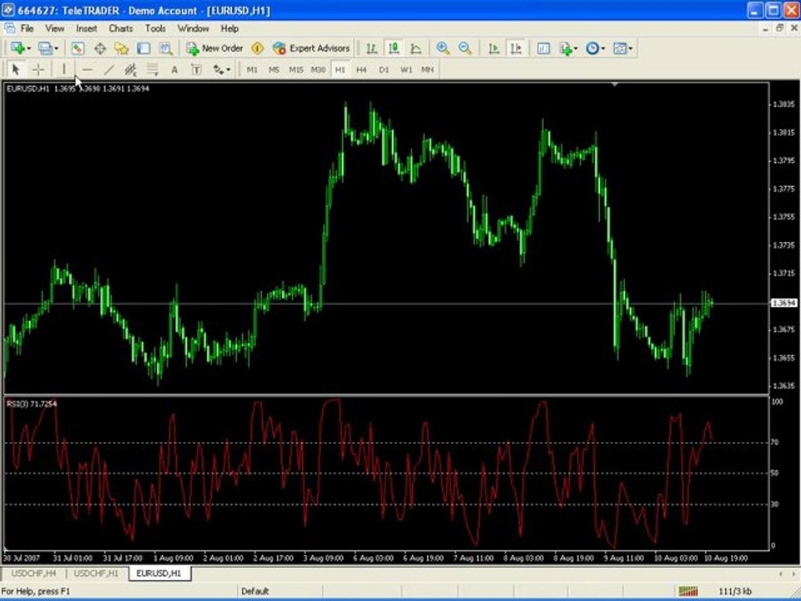Show the Market Watch window icon
Image resolution: width=801 pixels, height=601 pixels.
(78, 48)
